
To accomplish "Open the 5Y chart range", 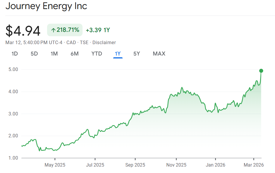I will pyautogui.click(x=137, y=54).
